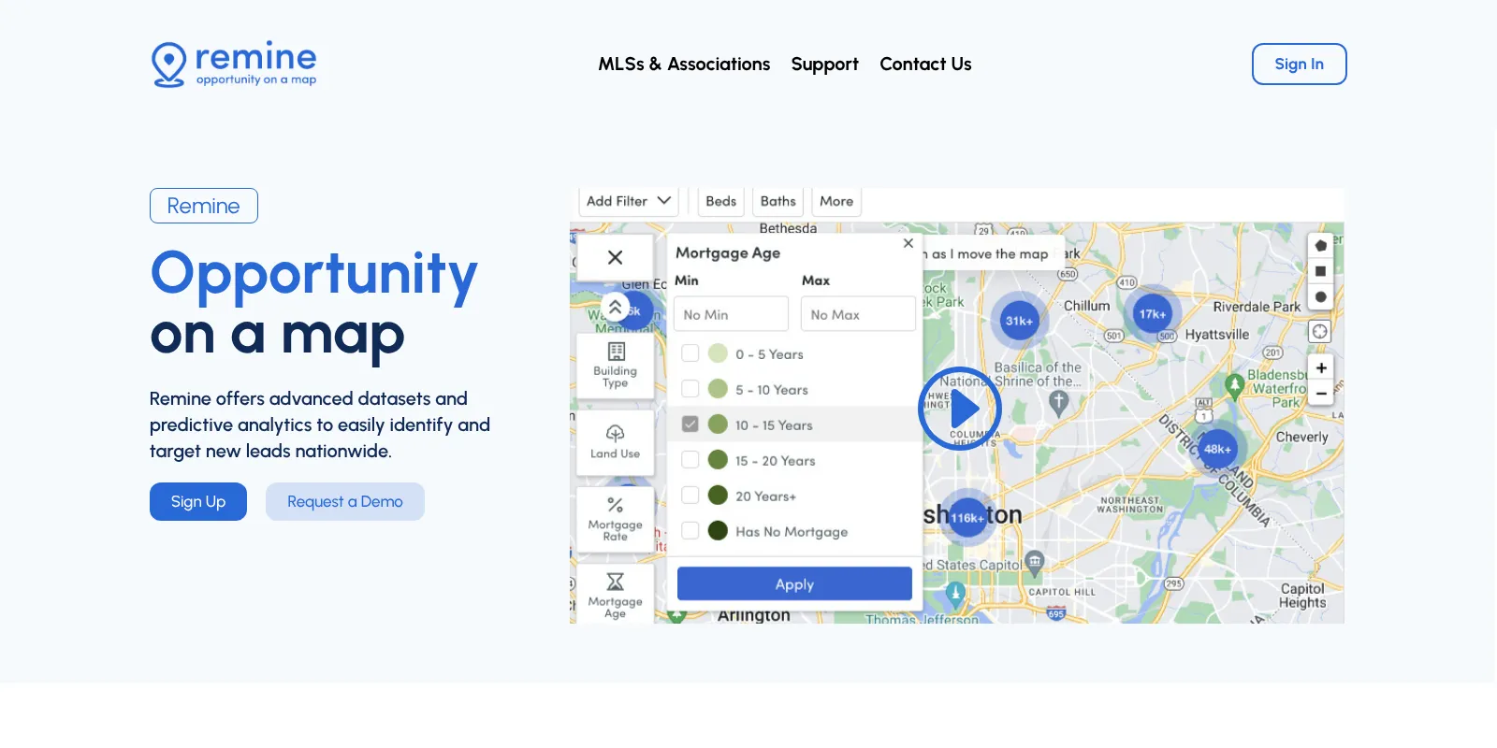
Task: Open the More filters option
Action: pyautogui.click(x=836, y=201)
